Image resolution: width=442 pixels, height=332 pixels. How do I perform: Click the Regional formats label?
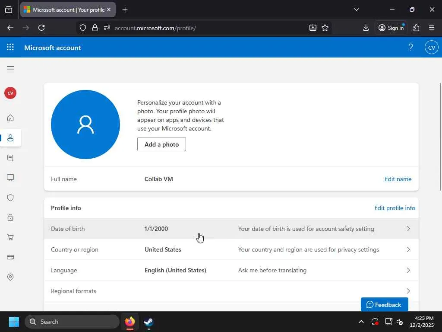(73, 291)
